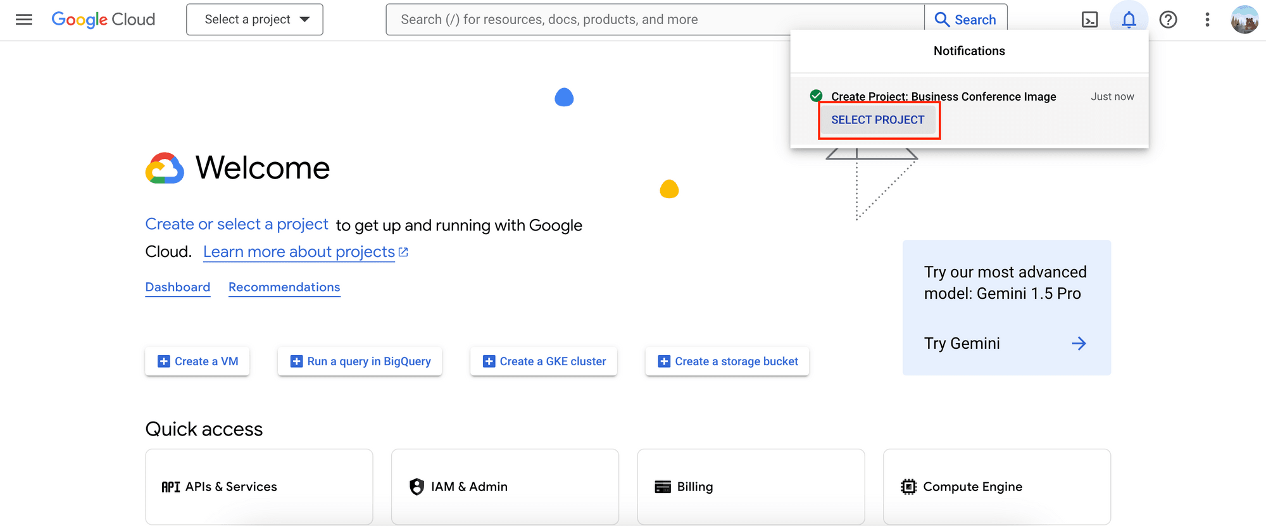The height and width of the screenshot is (526, 1266).
Task: Click the Notifications panel heading
Action: tap(969, 51)
